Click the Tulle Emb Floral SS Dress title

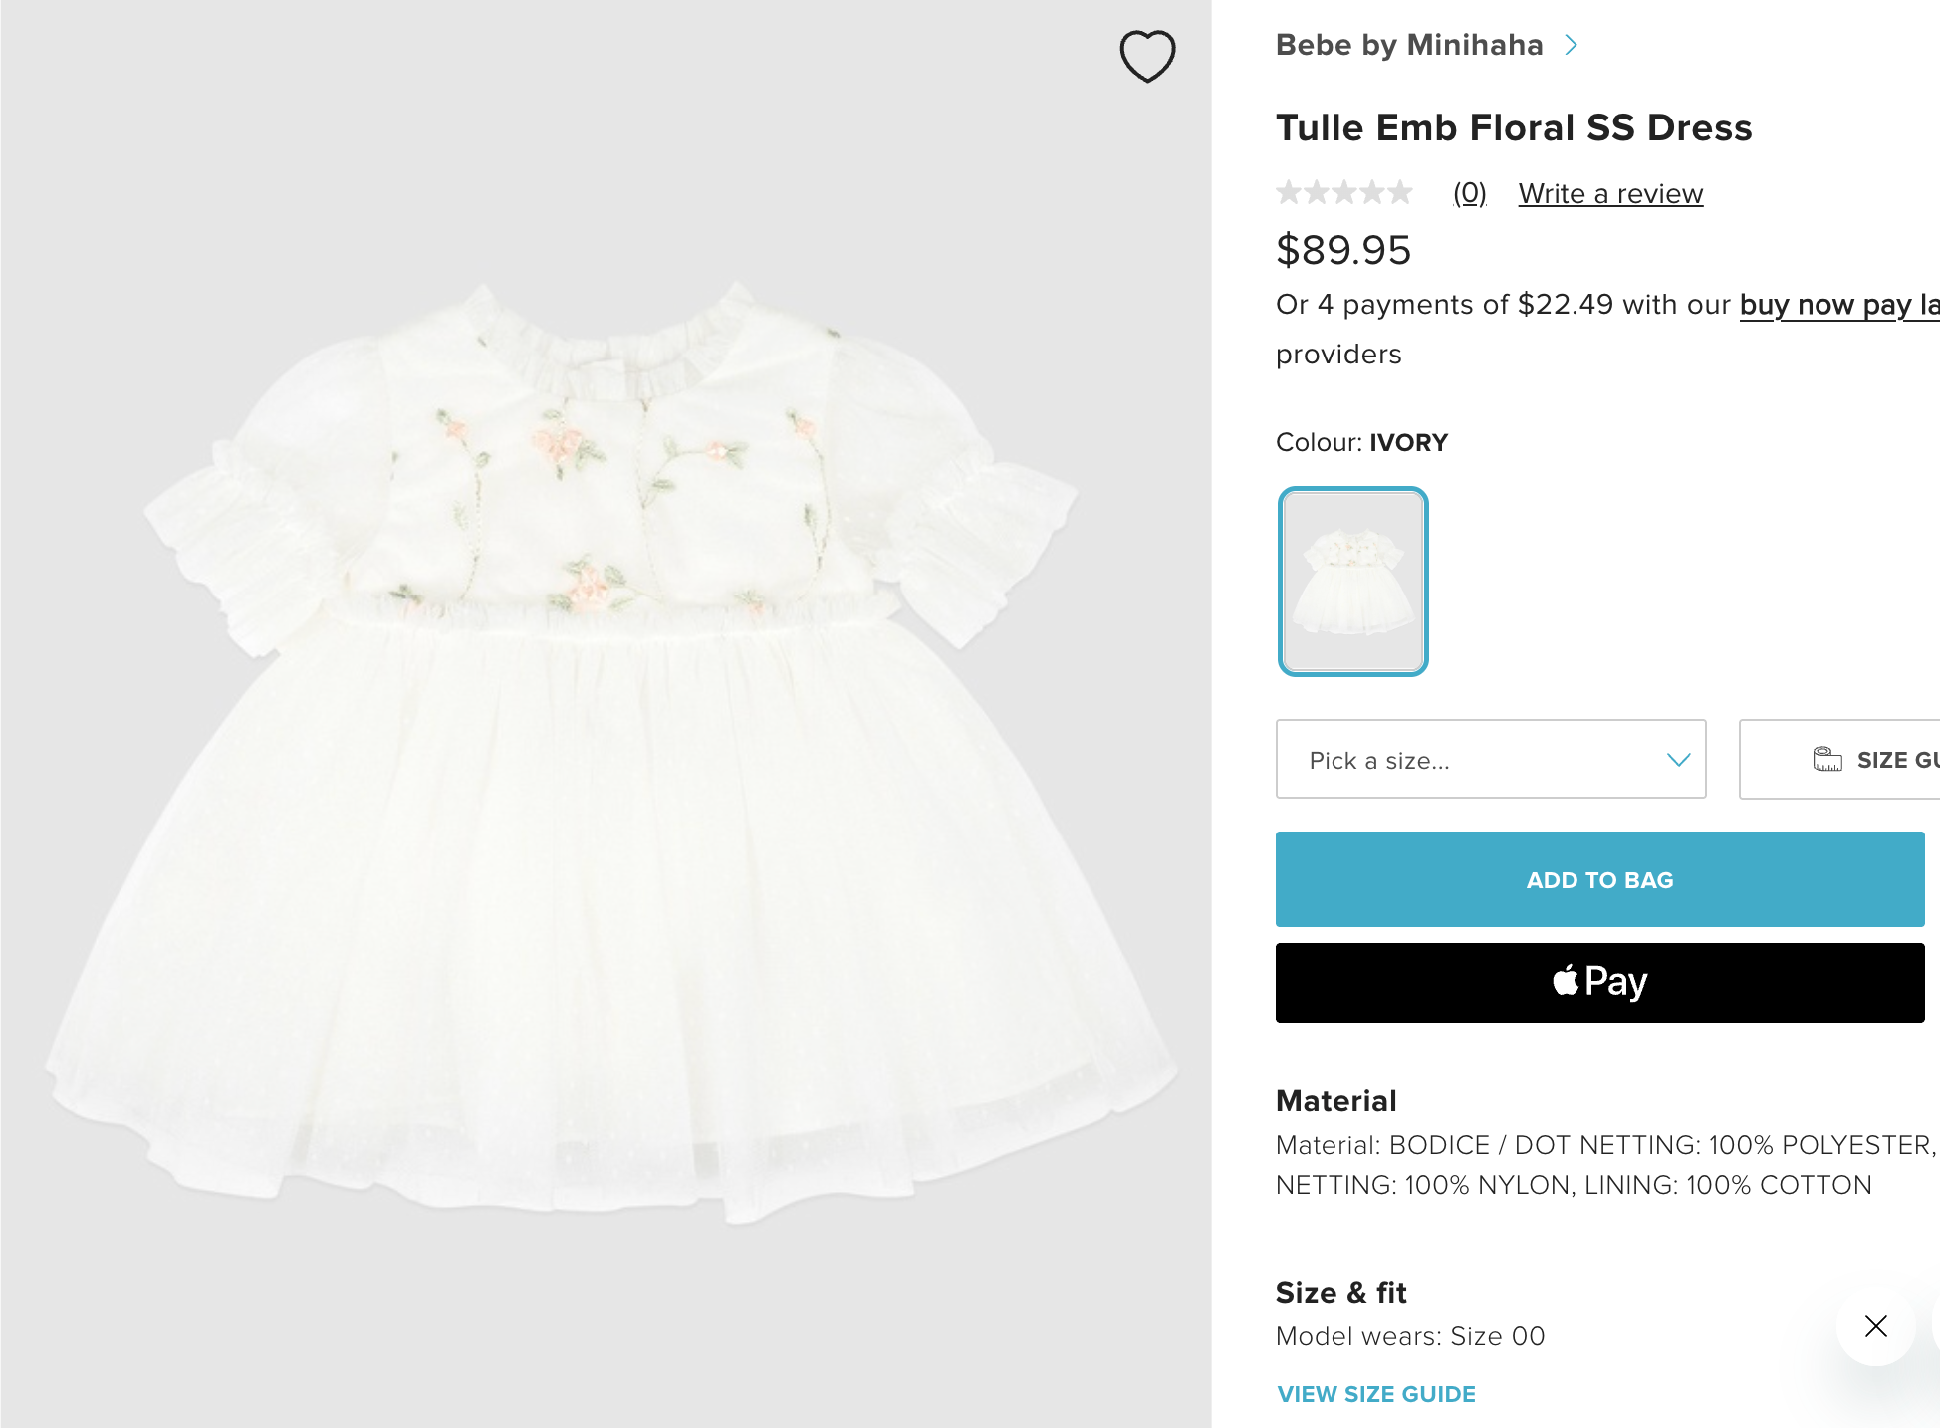(1513, 128)
